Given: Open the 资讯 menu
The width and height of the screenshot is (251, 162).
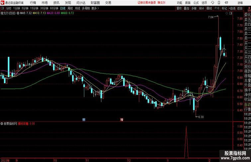Looking at the screenshot, I should 56,3.
